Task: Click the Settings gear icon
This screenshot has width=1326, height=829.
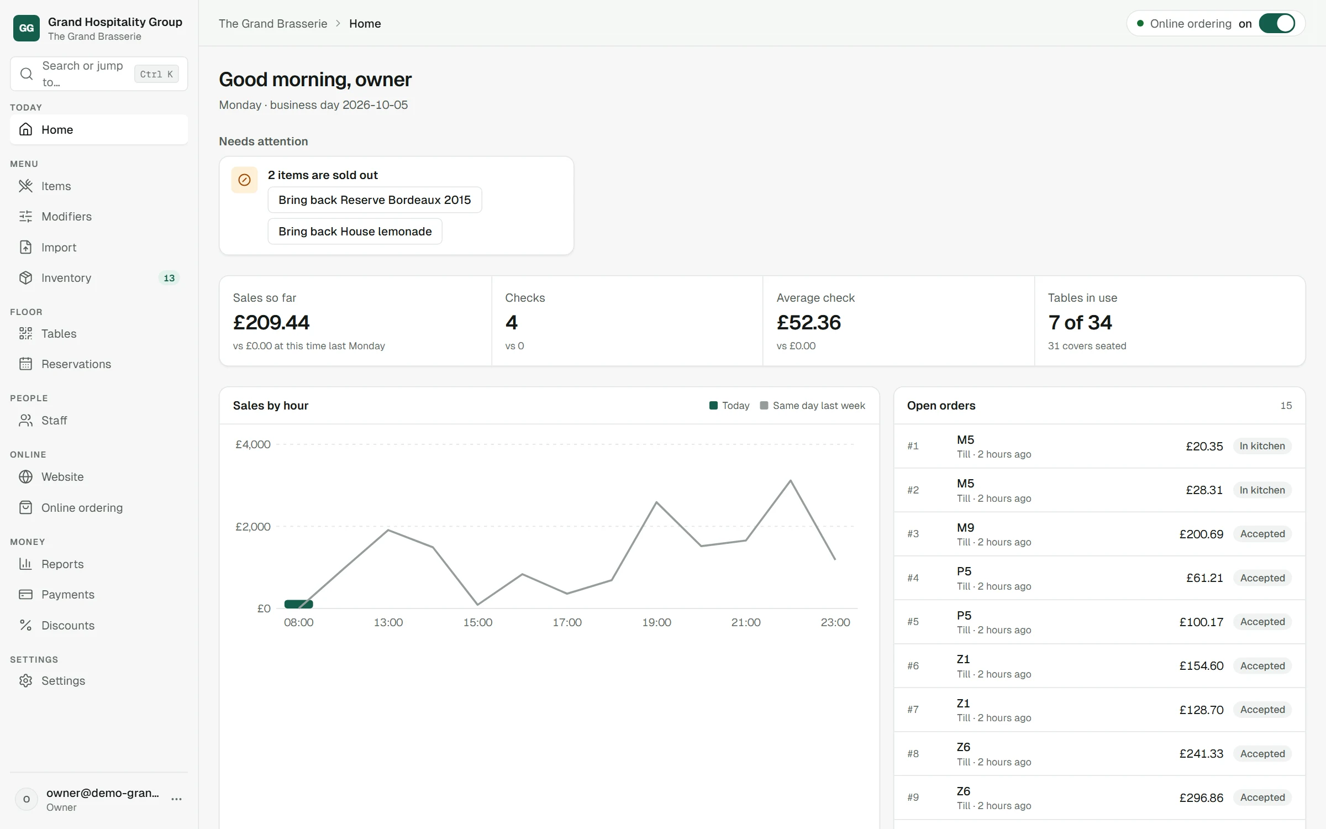Action: pyautogui.click(x=26, y=680)
